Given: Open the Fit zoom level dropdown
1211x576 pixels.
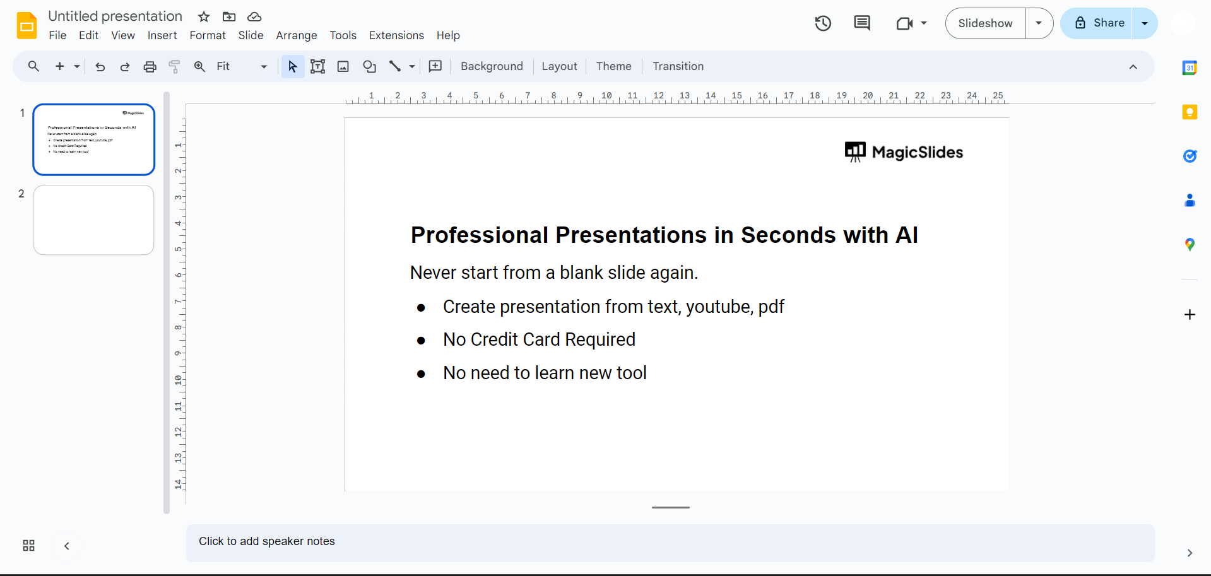Looking at the screenshot, I should pyautogui.click(x=242, y=66).
